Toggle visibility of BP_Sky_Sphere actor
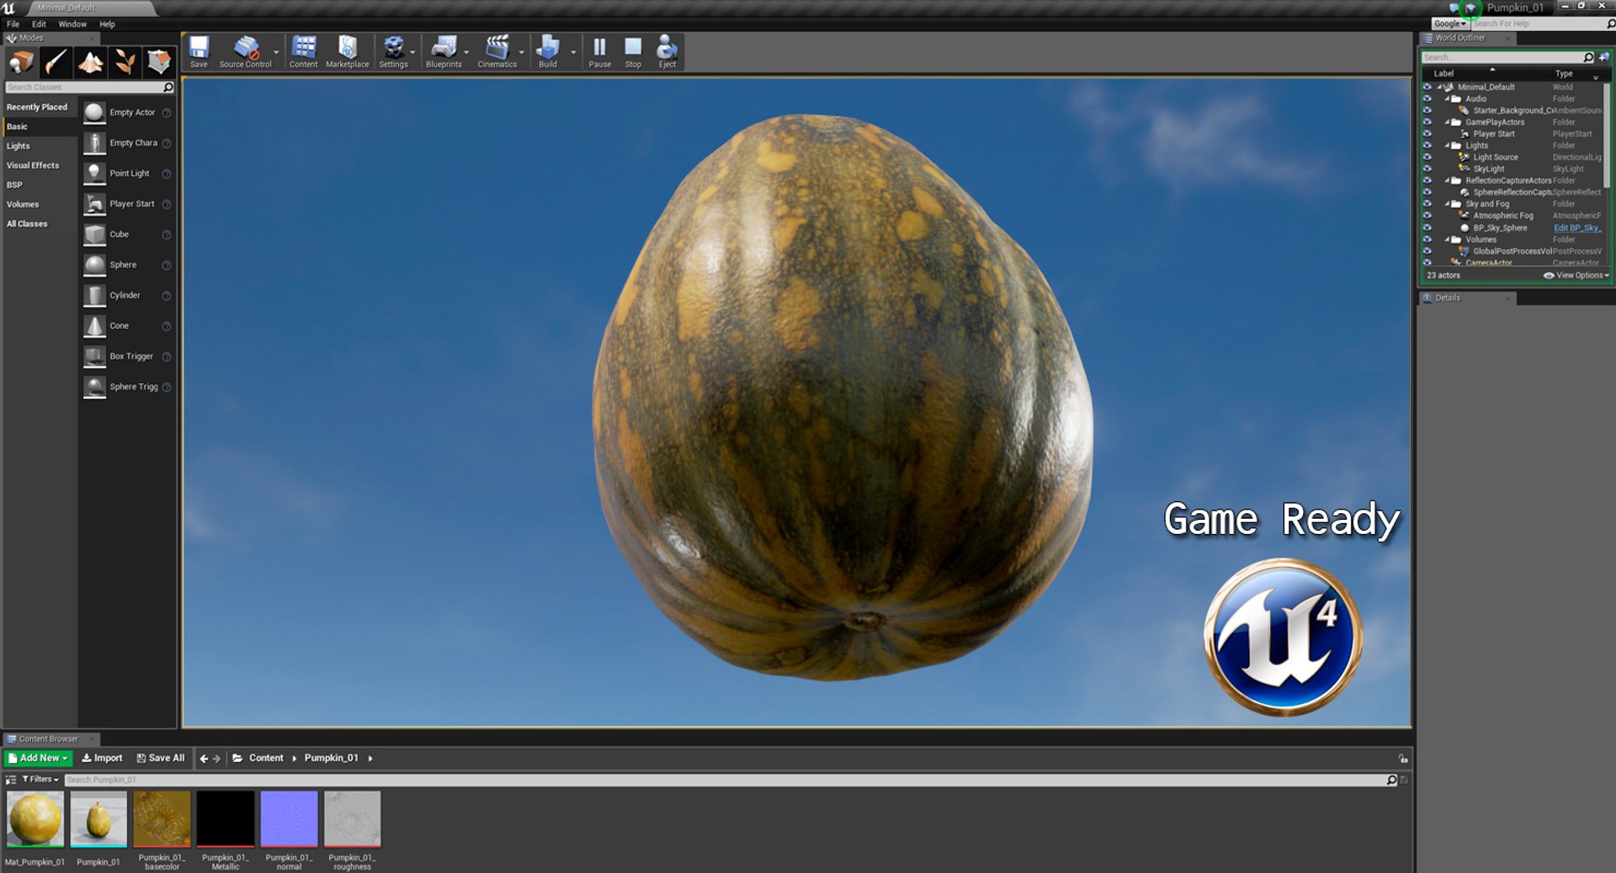1616x873 pixels. click(1427, 228)
